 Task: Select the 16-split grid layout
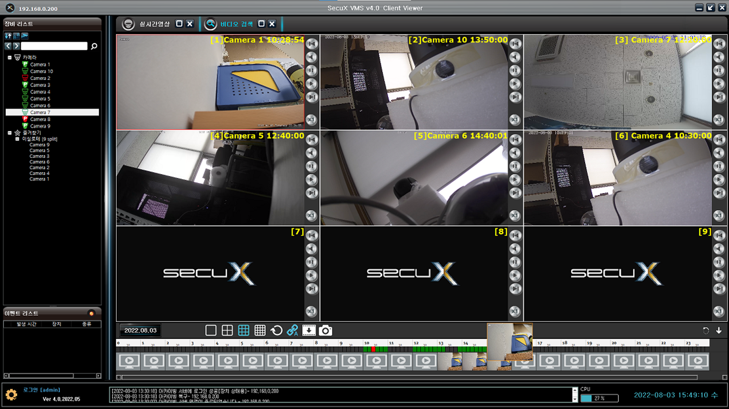pos(260,331)
